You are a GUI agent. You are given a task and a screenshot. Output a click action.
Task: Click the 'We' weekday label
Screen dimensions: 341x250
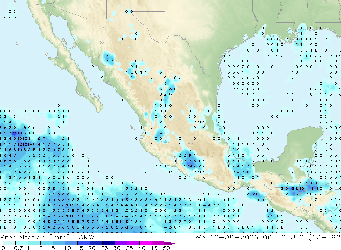point(200,237)
